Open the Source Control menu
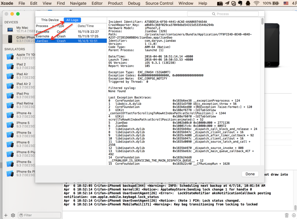 point(159,3)
